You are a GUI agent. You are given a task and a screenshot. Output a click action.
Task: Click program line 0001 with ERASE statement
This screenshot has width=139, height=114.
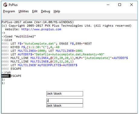tap(47, 44)
